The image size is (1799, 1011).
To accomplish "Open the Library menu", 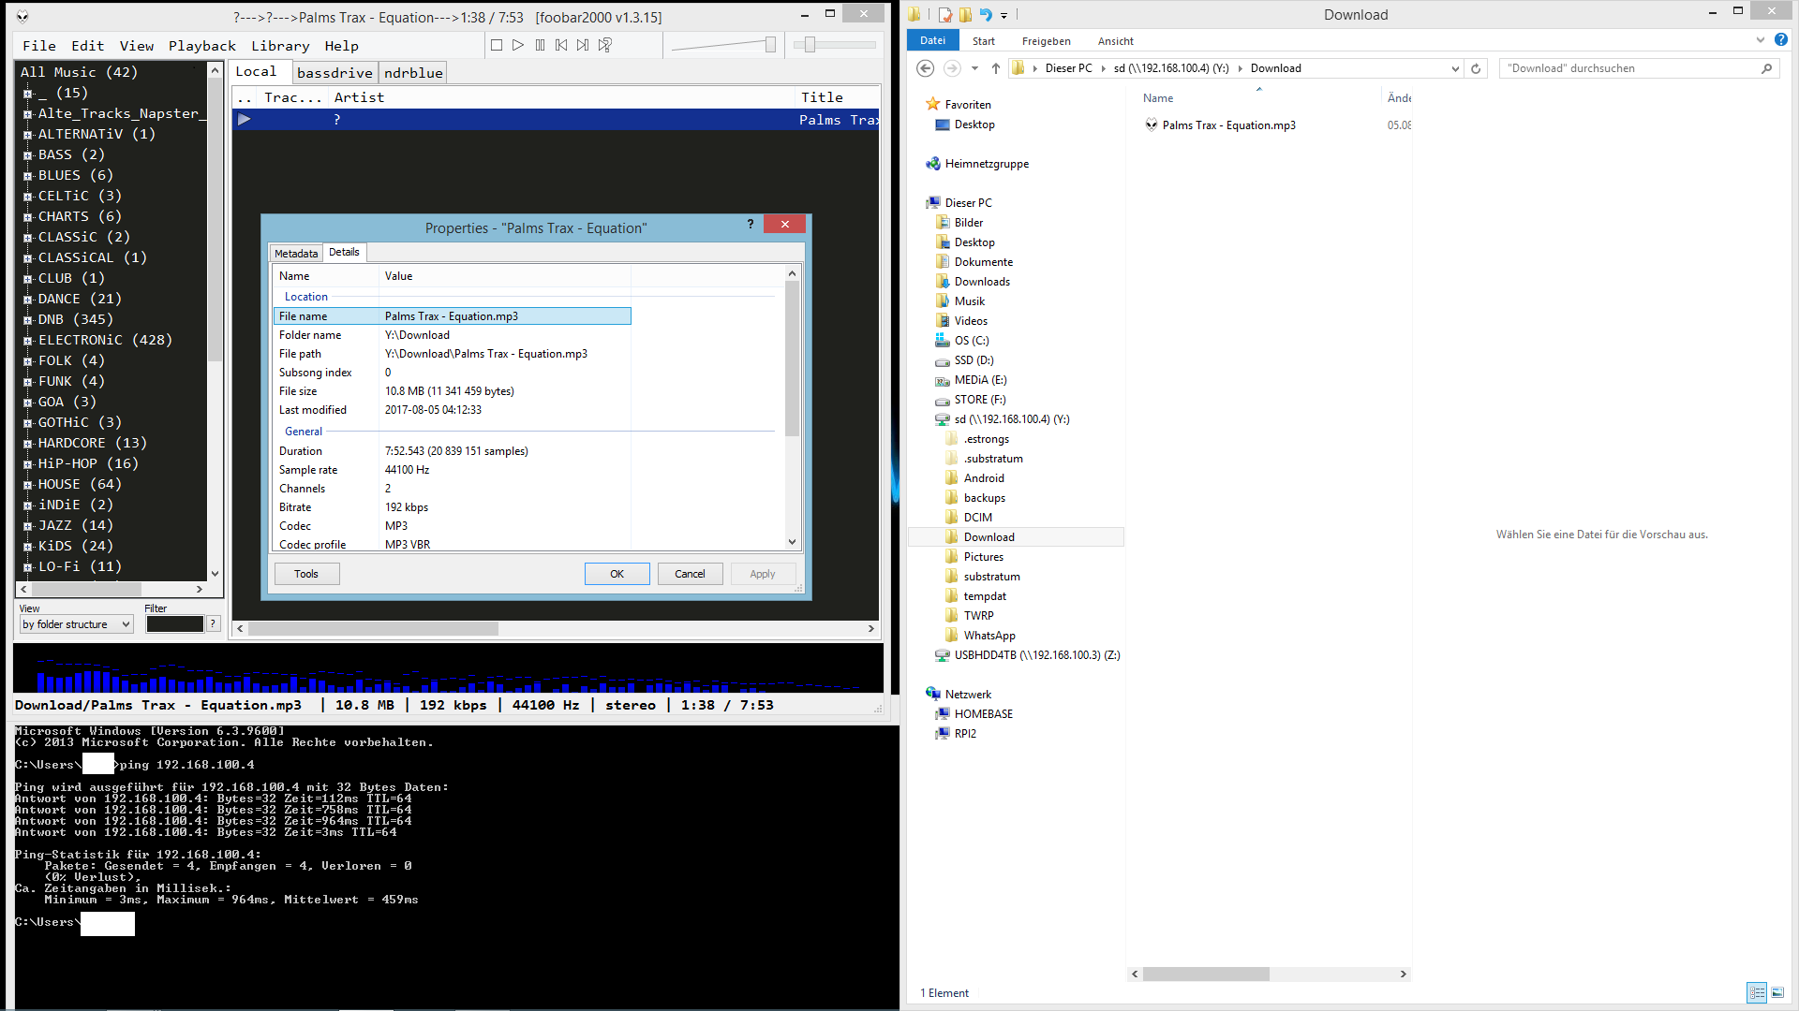I will (280, 46).
